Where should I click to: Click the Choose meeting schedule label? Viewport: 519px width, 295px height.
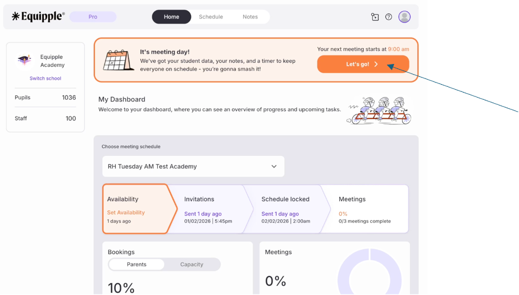tap(131, 146)
